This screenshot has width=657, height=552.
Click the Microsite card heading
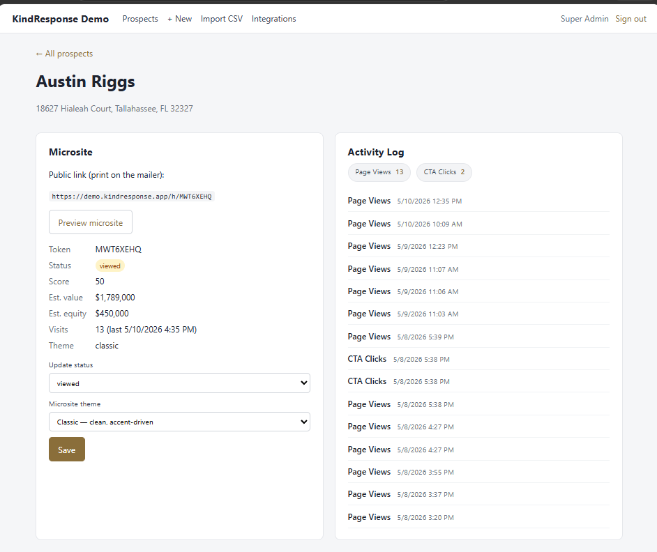point(71,152)
